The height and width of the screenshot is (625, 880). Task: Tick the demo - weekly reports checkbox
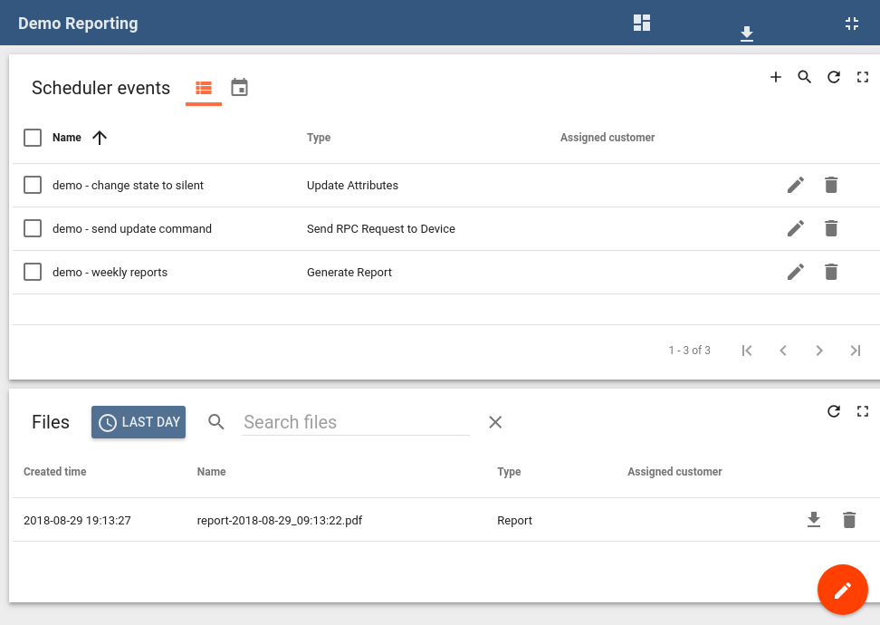point(33,272)
